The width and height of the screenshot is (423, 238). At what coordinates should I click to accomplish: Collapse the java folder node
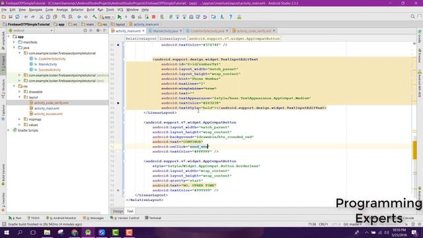click(x=14, y=48)
